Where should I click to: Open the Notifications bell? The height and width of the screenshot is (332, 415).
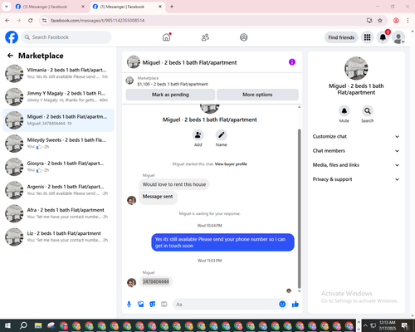click(x=383, y=37)
